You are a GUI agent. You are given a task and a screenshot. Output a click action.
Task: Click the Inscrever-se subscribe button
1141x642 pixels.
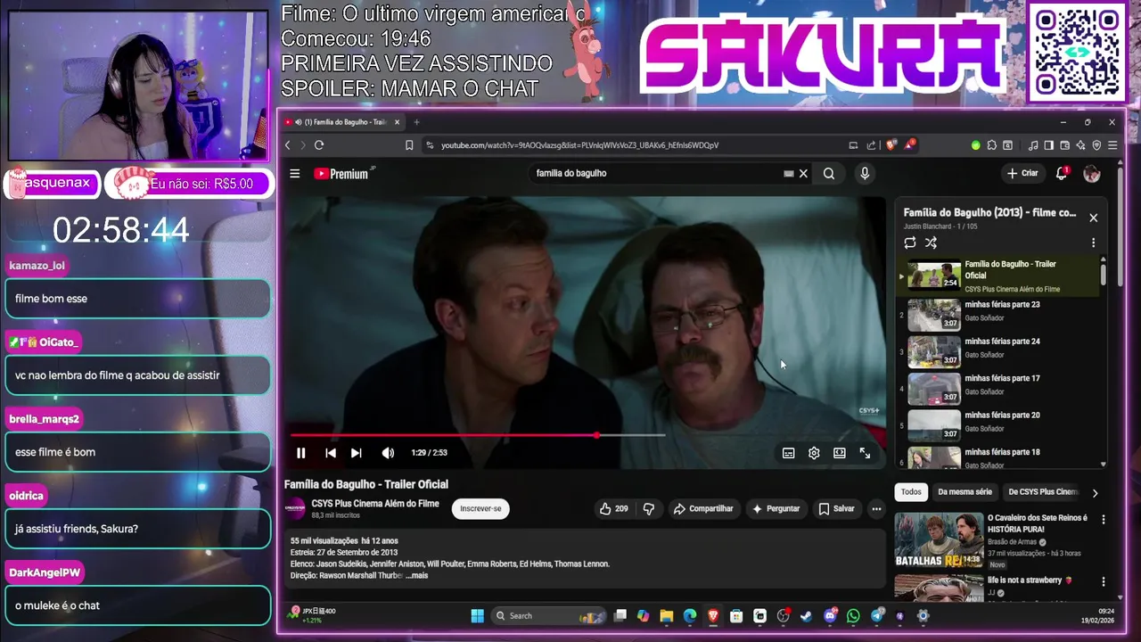pos(480,508)
